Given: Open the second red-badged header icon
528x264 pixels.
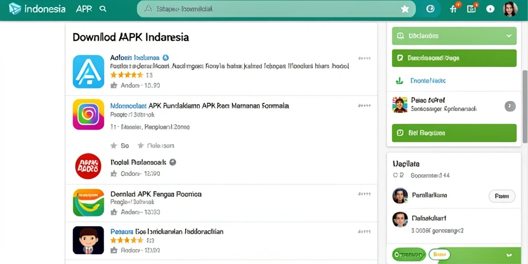Looking at the screenshot, I should 472,8.
